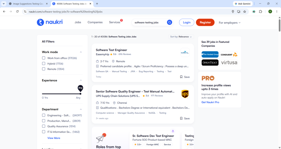281x149 pixels.
Task: Open Sr. Software Dev Test Engineer listing
Action: click(x=153, y=136)
